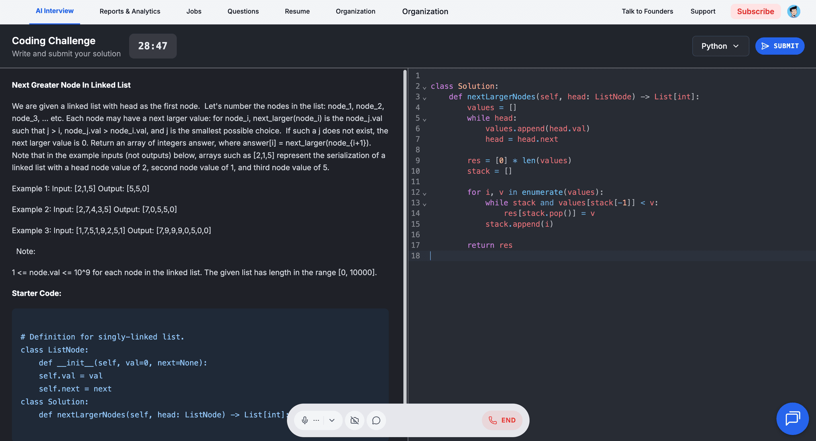816x441 pixels.
Task: Toggle code folding on line 5 while loop
Action: pyautogui.click(x=425, y=119)
